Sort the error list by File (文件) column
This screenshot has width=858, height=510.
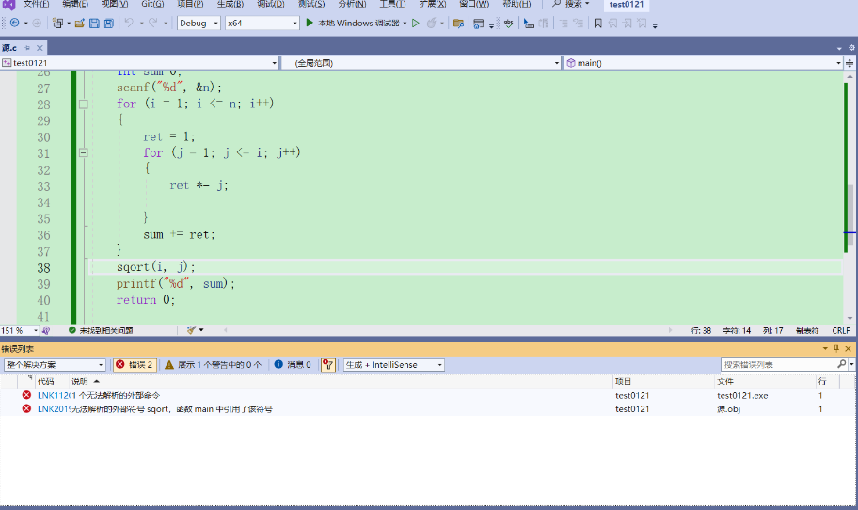pos(725,381)
